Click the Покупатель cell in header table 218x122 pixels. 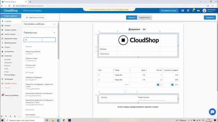coord(105,54)
